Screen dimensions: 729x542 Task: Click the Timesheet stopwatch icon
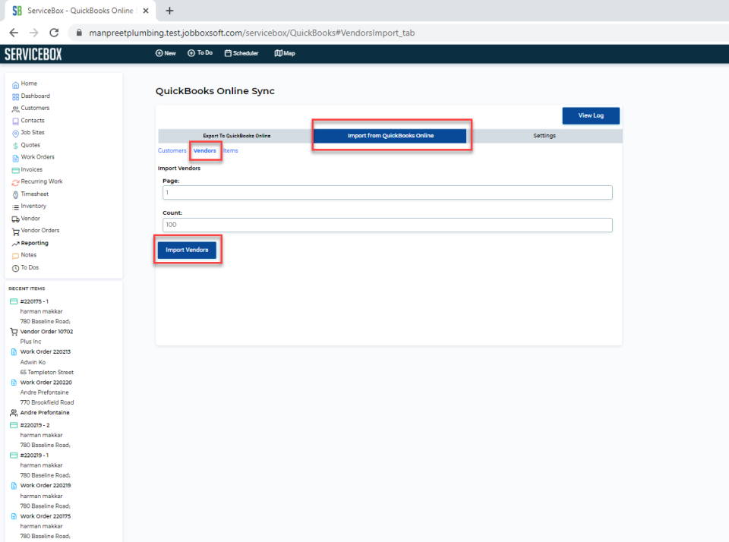pyautogui.click(x=15, y=195)
